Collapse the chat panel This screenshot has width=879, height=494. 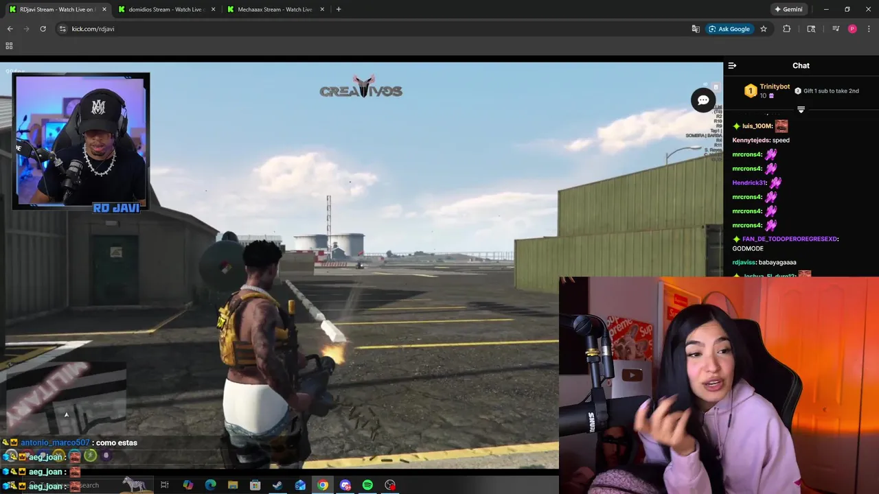pyautogui.click(x=732, y=66)
